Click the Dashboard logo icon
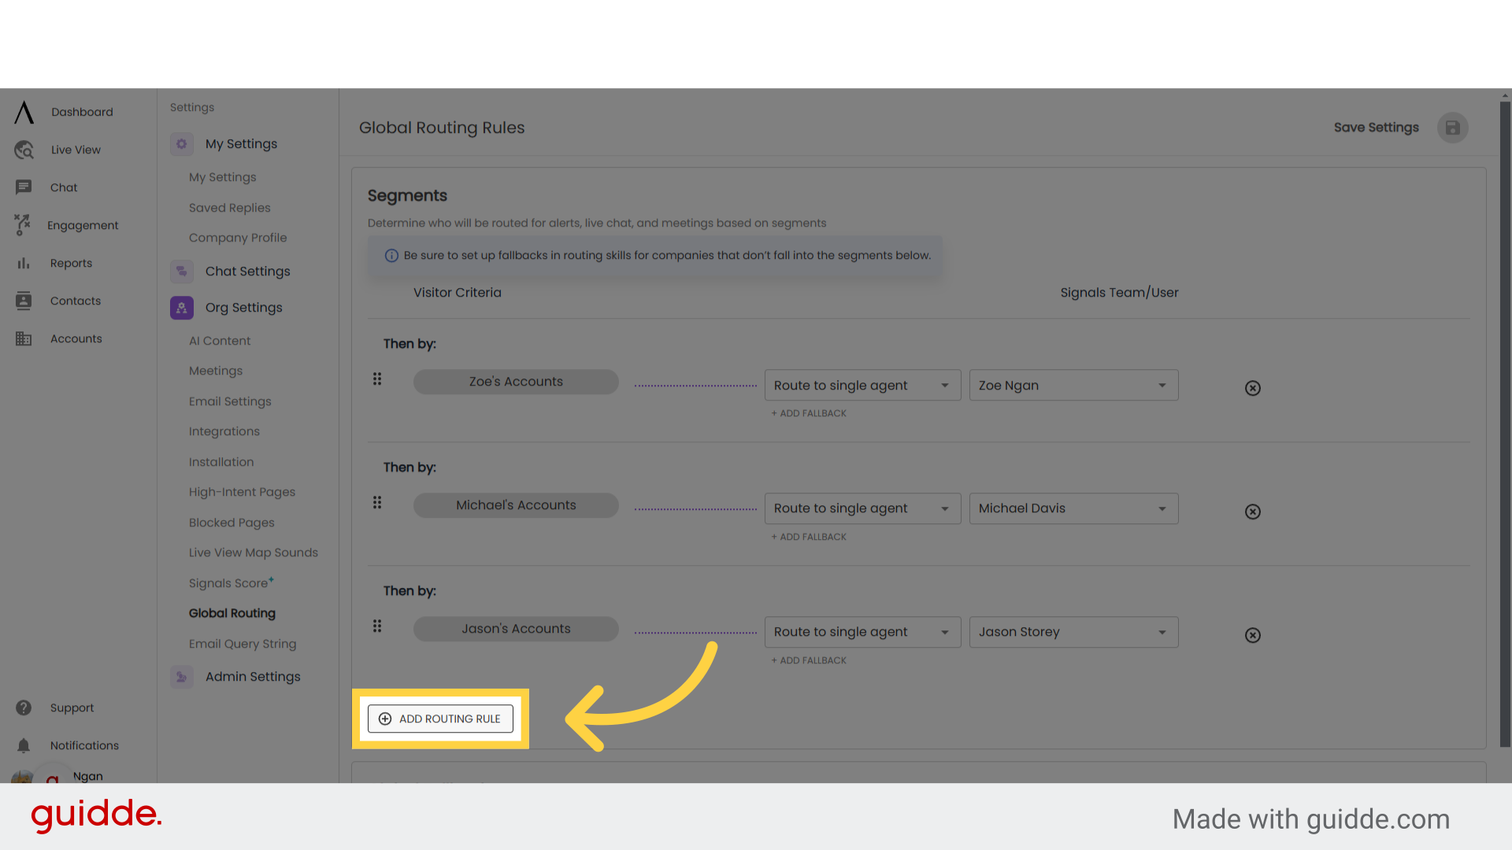Screen dimensions: 1512x850 pyautogui.click(x=24, y=113)
